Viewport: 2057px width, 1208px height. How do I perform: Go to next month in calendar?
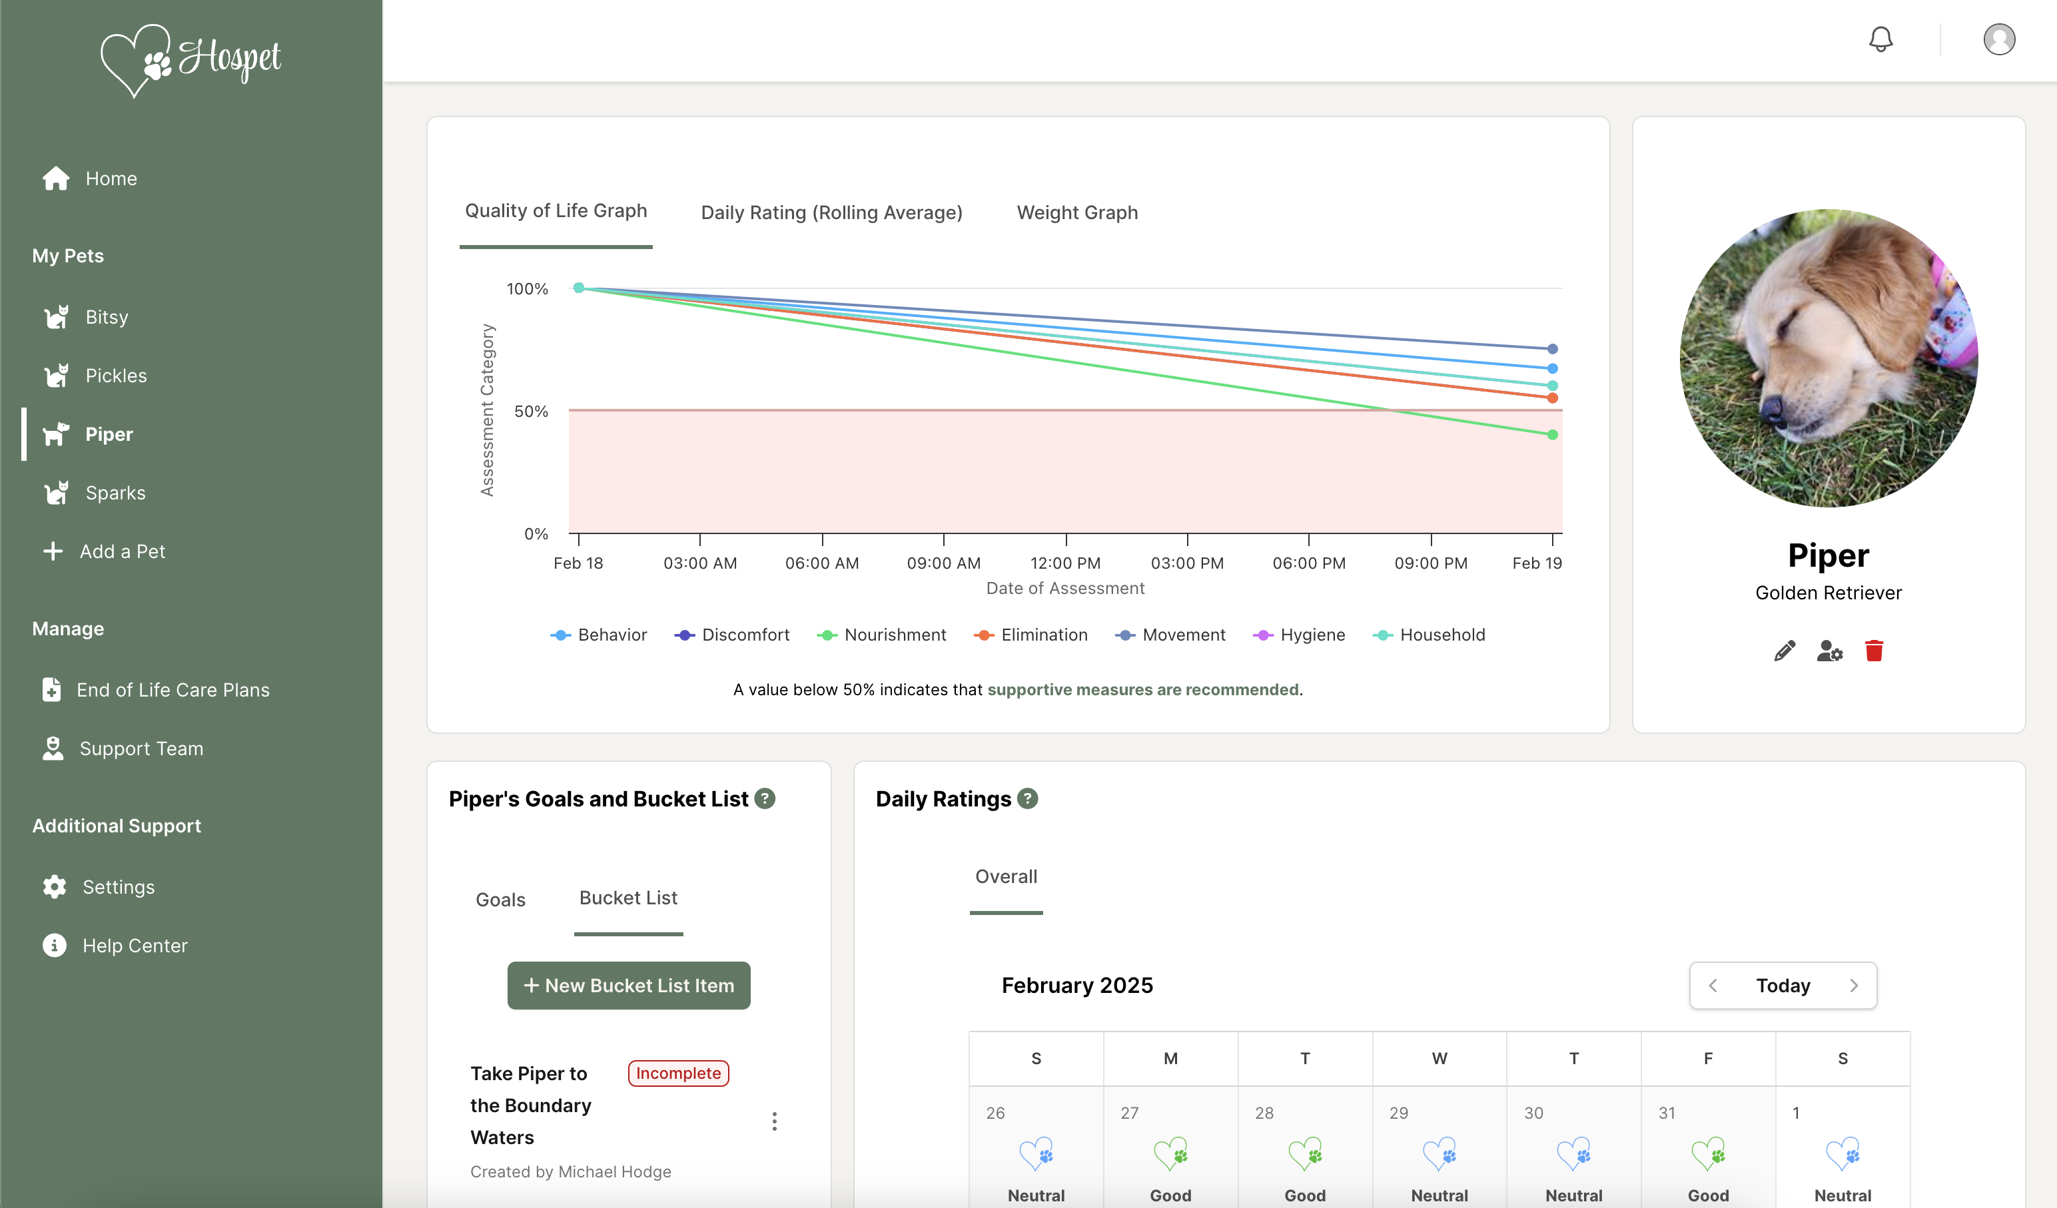point(1854,986)
